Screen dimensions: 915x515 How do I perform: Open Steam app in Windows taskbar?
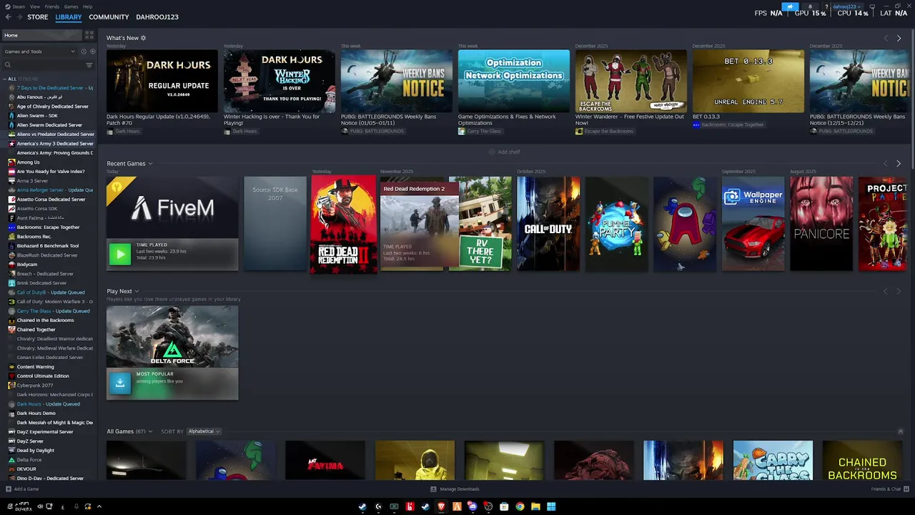362,506
